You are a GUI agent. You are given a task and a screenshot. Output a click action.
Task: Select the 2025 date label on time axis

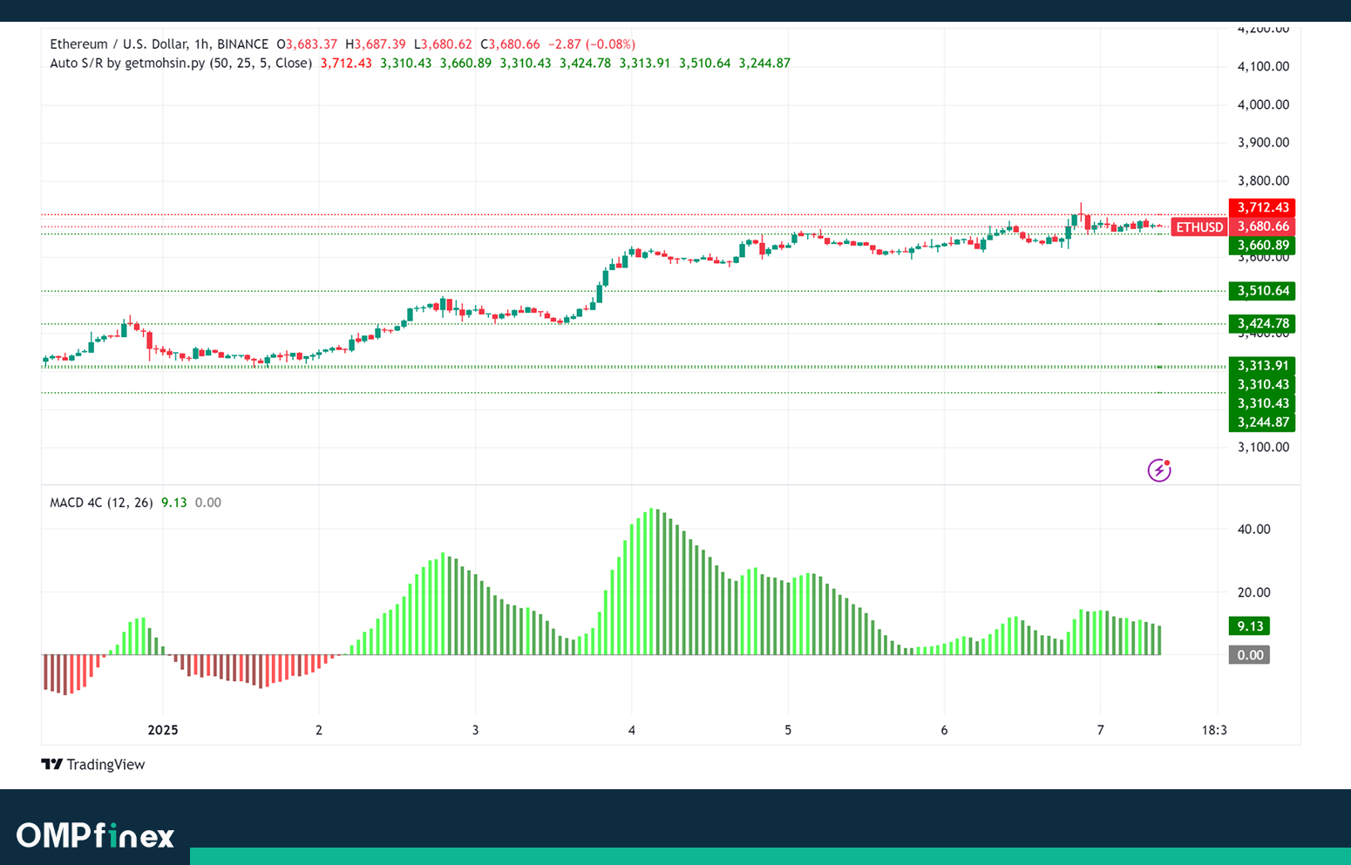pos(163,730)
